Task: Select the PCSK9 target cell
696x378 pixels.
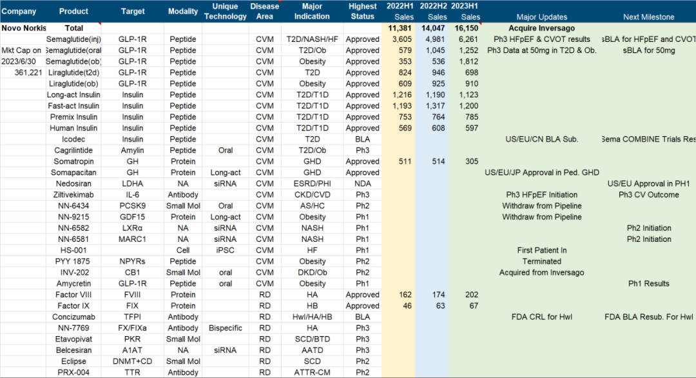Action: coord(132,206)
